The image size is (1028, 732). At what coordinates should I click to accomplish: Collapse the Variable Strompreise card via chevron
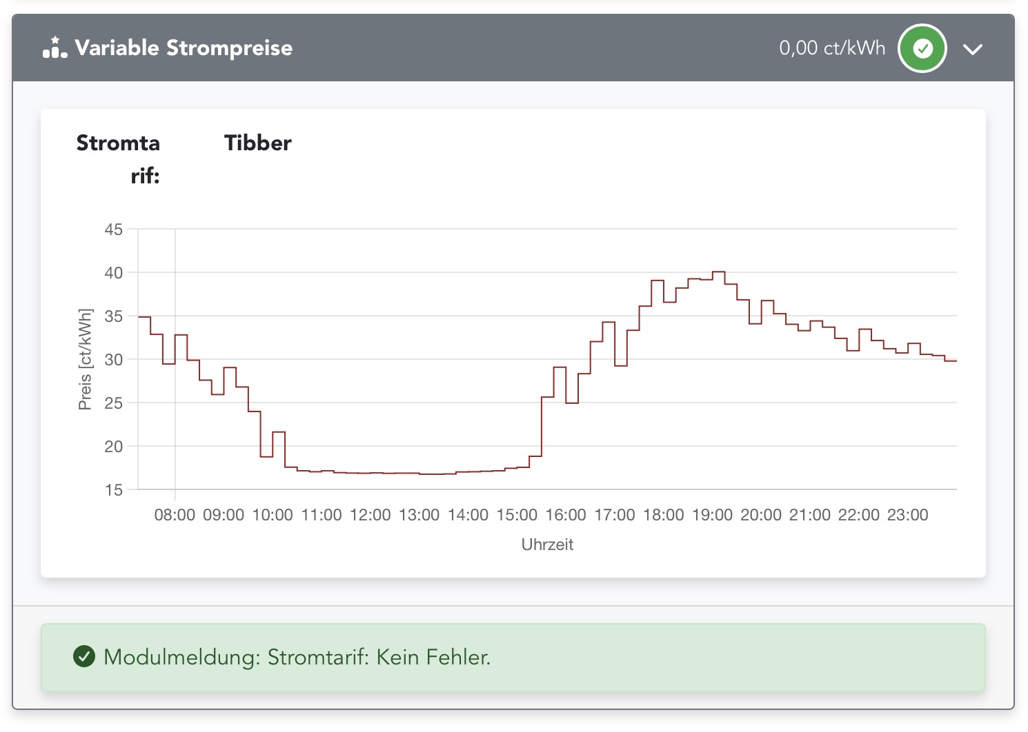coord(973,48)
